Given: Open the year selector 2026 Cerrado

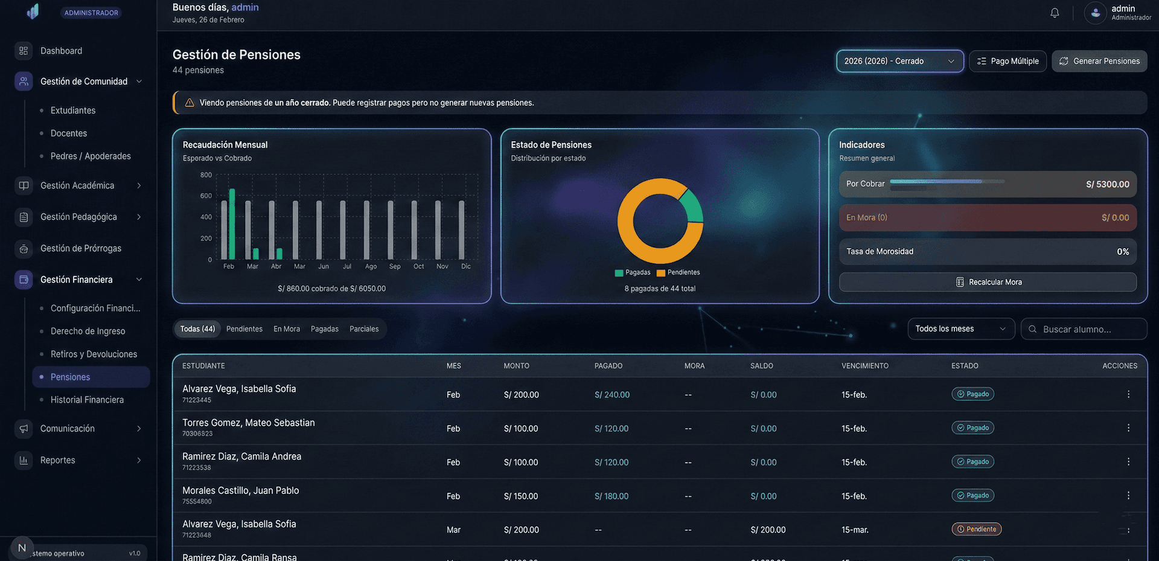Looking at the screenshot, I should click(899, 61).
